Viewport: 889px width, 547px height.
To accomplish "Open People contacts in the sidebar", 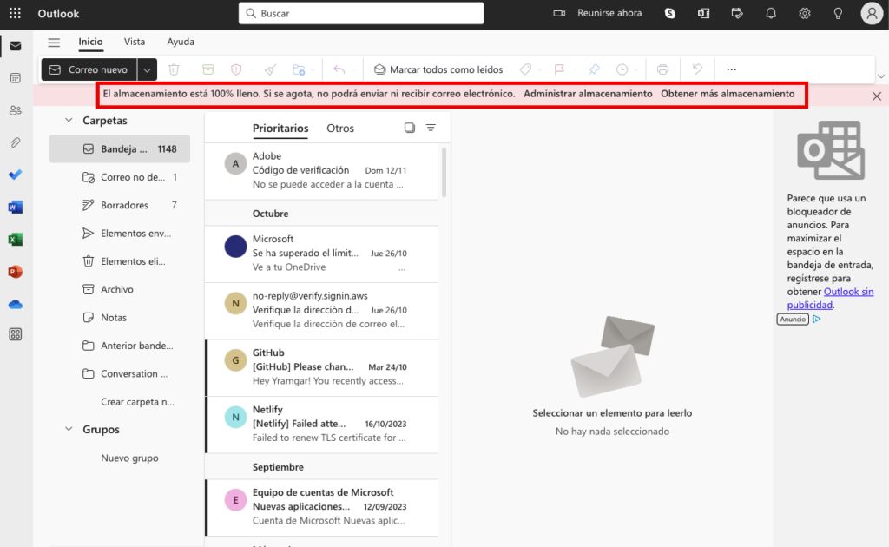I will click(16, 110).
